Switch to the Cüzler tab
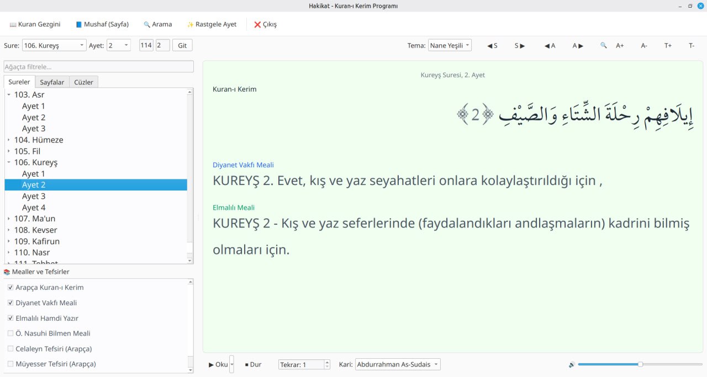 coord(83,82)
